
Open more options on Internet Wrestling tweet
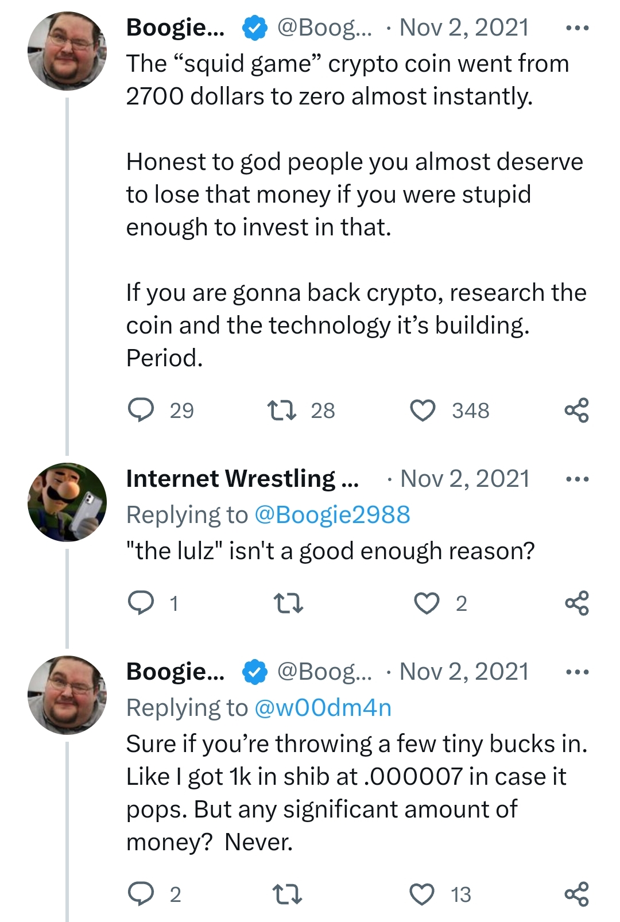(577, 479)
